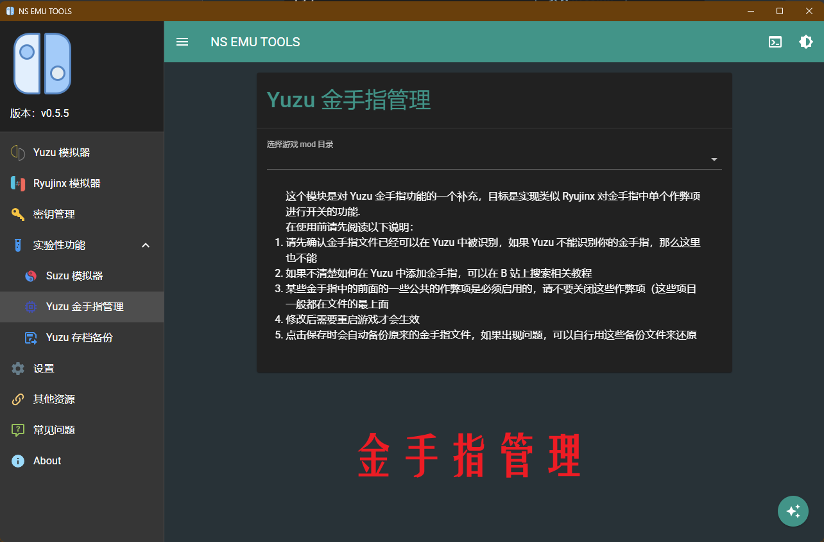Go to 常见问题 page
Viewport: 824px width, 542px height.
[54, 430]
